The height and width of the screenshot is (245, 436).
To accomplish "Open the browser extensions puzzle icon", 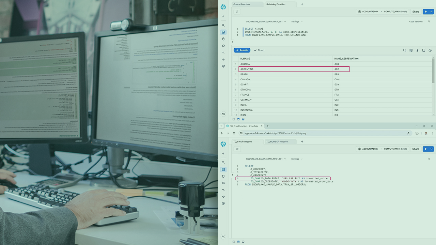I will click(417, 133).
